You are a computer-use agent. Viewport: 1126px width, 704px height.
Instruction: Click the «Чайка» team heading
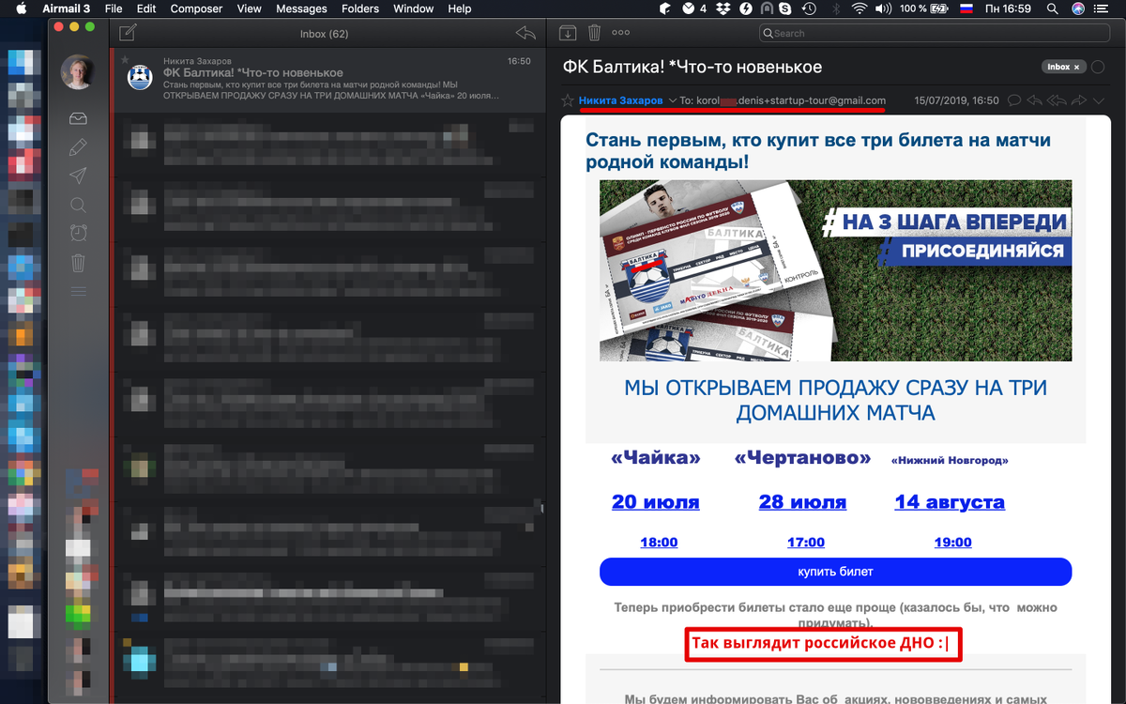click(x=656, y=458)
